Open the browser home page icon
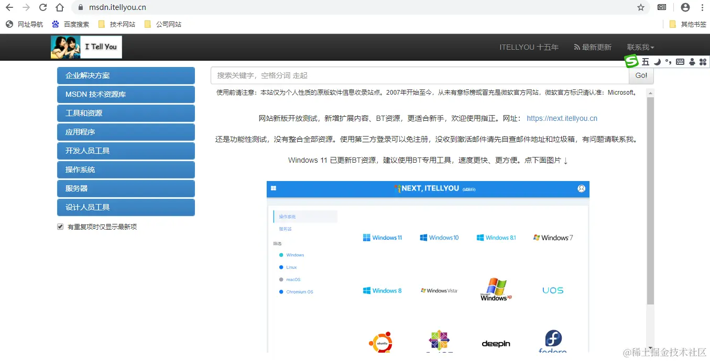The width and height of the screenshot is (710, 361). coord(60,7)
